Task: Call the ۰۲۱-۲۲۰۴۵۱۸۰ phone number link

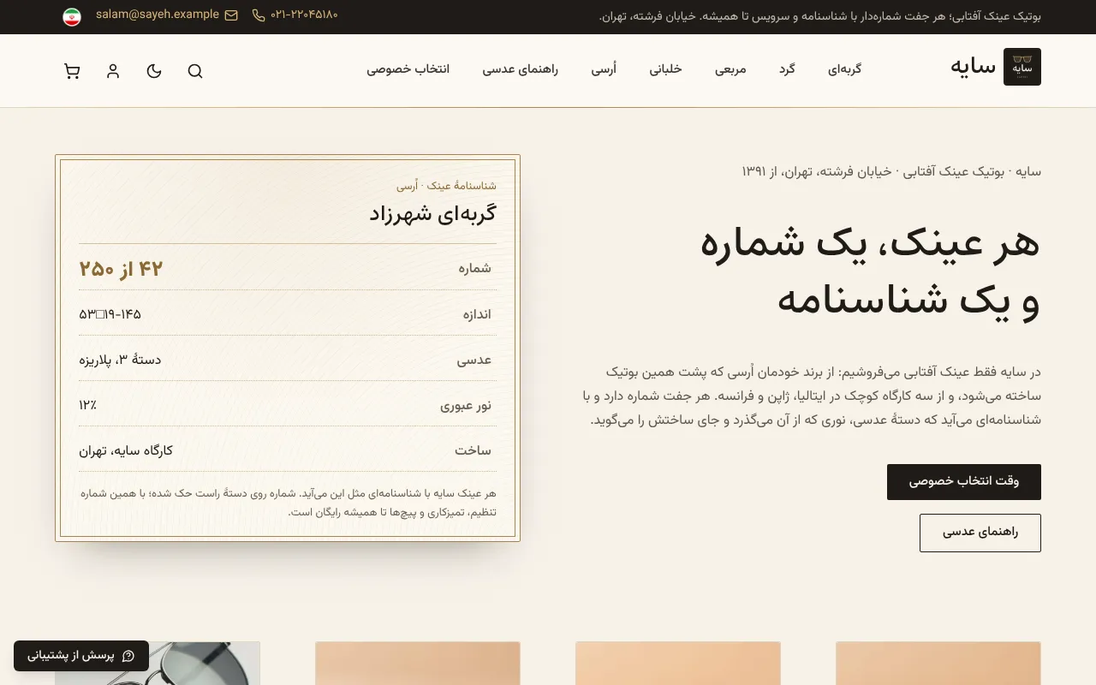Action: (x=304, y=15)
